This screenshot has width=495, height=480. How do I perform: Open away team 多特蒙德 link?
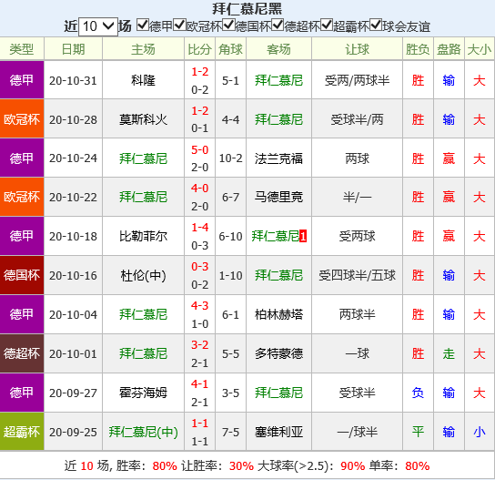point(278,353)
